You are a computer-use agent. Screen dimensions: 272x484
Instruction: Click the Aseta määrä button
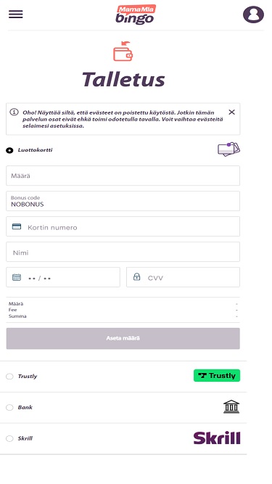(123, 338)
